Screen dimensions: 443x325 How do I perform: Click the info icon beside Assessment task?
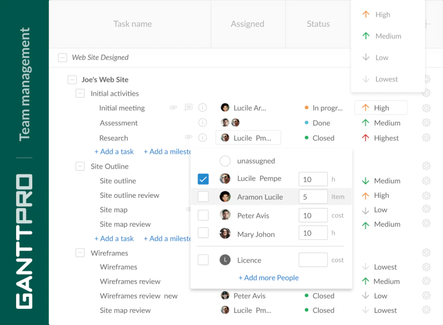click(x=203, y=122)
